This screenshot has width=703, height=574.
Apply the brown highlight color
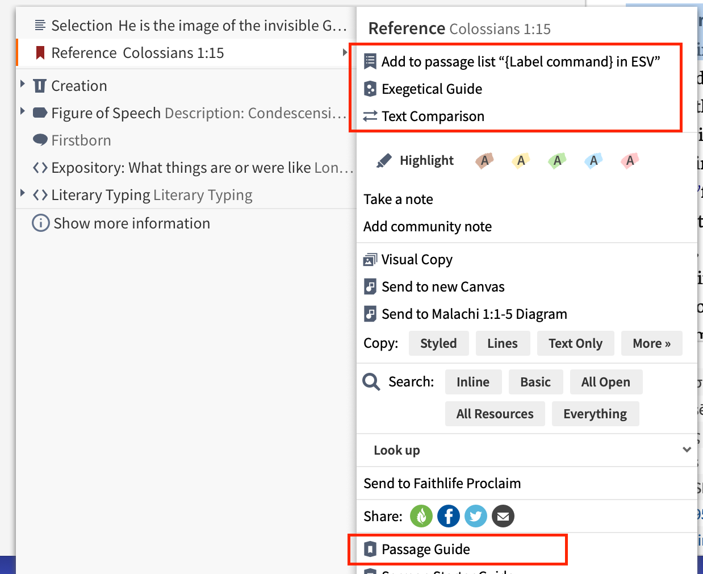[484, 161]
